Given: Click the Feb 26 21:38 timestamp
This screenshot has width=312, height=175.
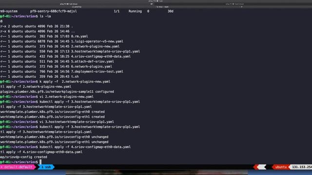Looking at the screenshot, I should (x=58, y=26).
